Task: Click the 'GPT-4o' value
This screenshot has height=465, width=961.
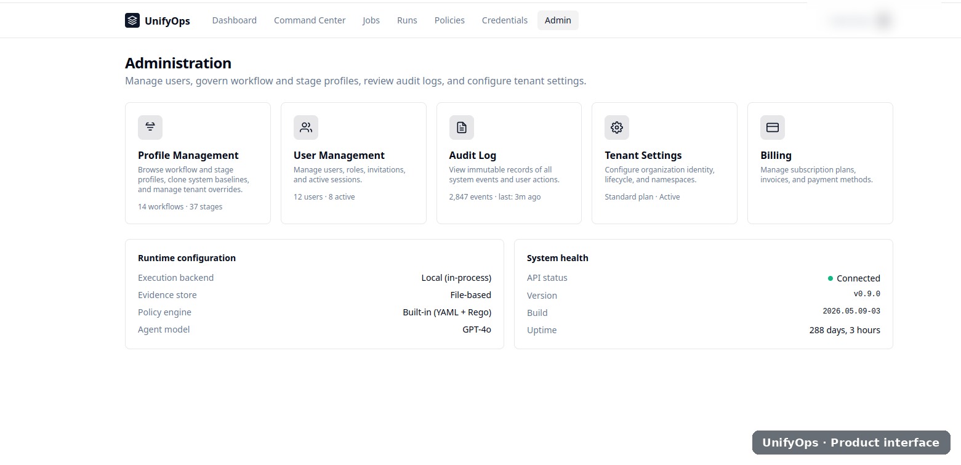Action: (477, 330)
